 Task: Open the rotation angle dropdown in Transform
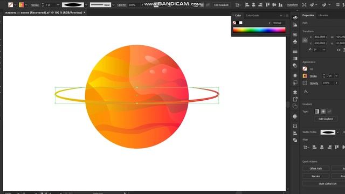(x=324, y=50)
